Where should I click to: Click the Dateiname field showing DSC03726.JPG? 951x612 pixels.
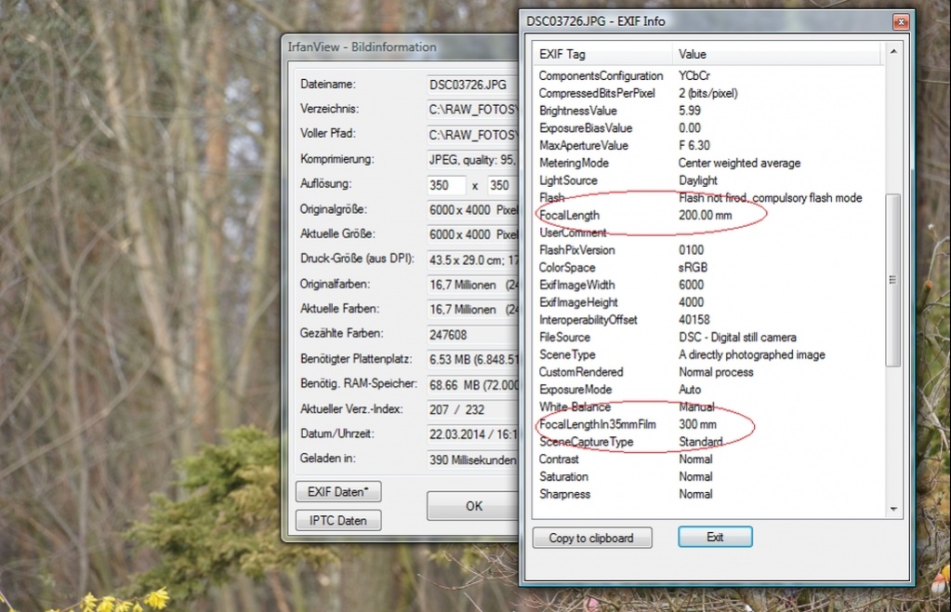tap(471, 84)
